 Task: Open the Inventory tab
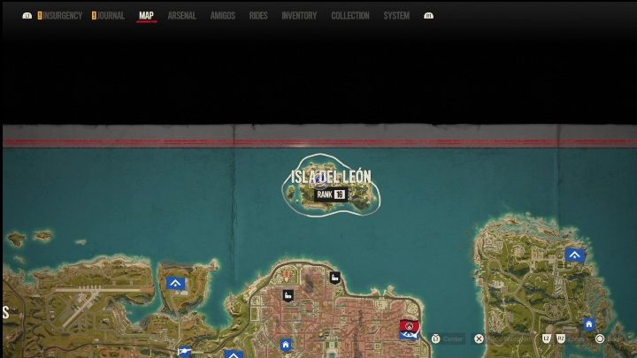click(x=299, y=16)
